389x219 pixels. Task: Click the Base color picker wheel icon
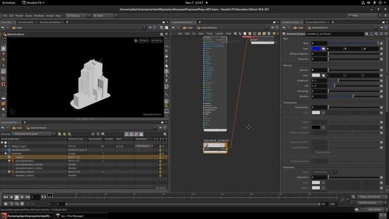[323, 49]
